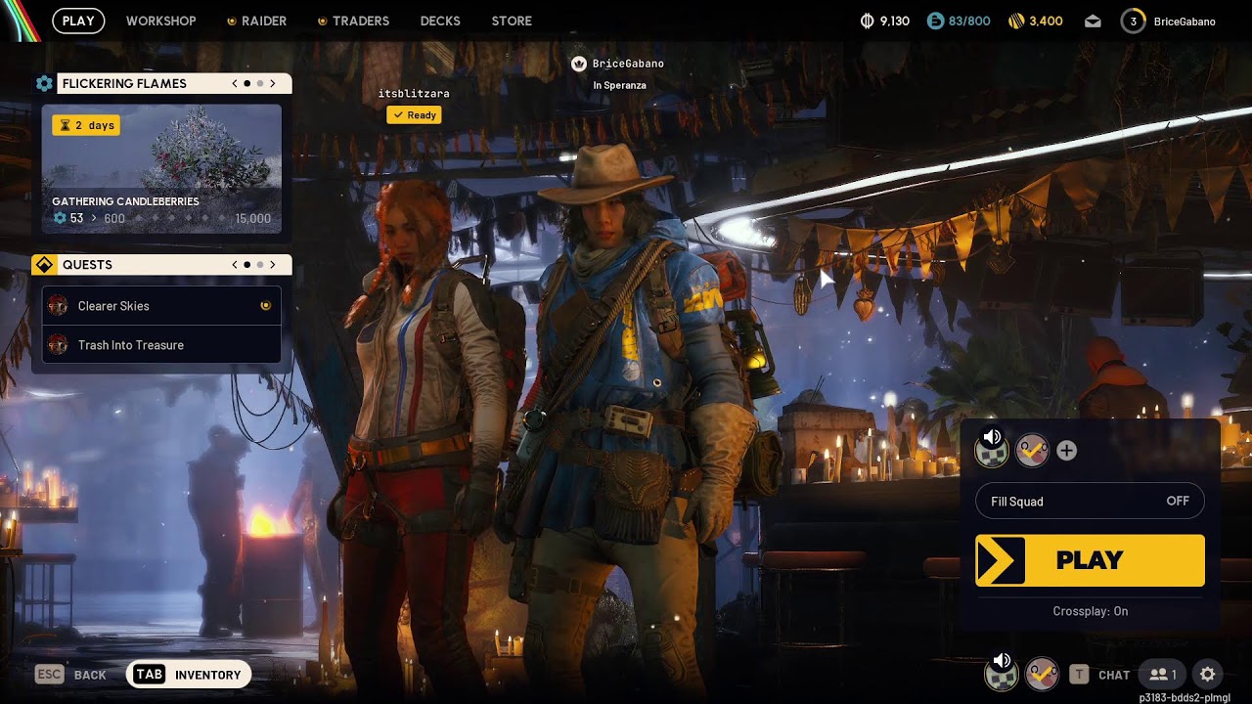1252x704 pixels.
Task: Click the Ready status badge
Action: (x=414, y=115)
